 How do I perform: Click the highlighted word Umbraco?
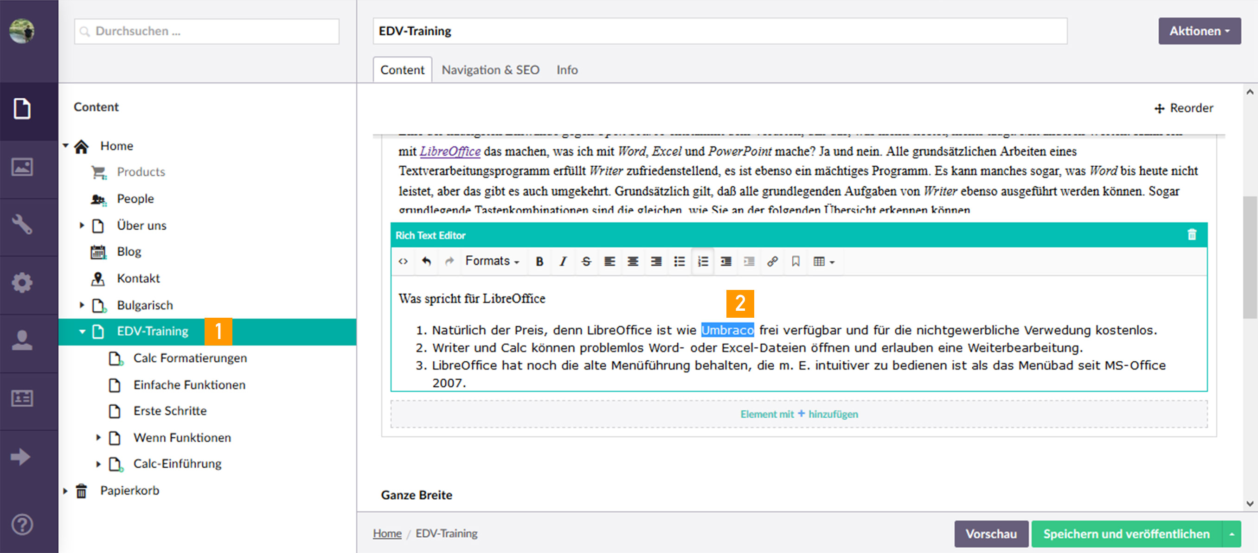click(x=727, y=330)
